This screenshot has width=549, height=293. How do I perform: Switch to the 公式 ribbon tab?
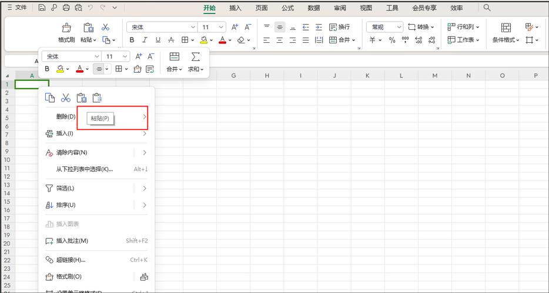click(x=287, y=8)
